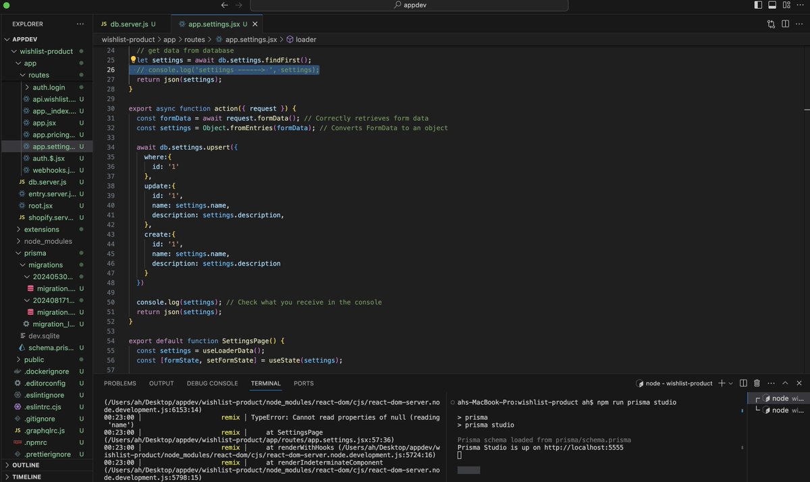Open app.jsx file in Explorer
The height and width of the screenshot is (482, 810).
point(47,123)
